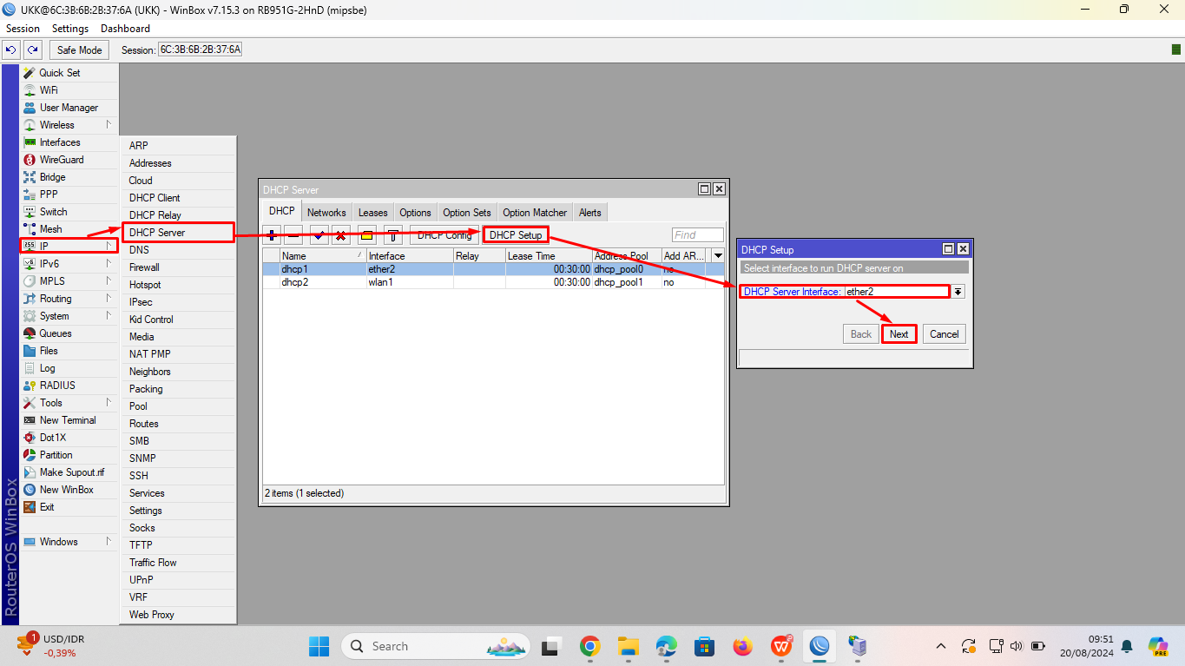Viewport: 1185px width, 666px height.
Task: Open Mesh in the sidebar
Action: (x=50, y=229)
